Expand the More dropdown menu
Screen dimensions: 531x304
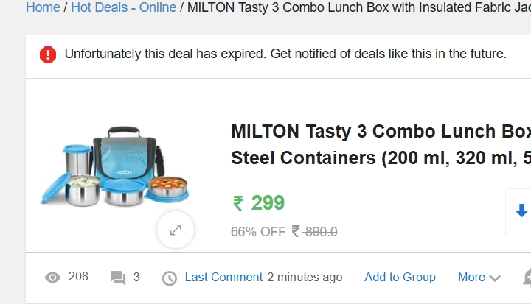479,278
